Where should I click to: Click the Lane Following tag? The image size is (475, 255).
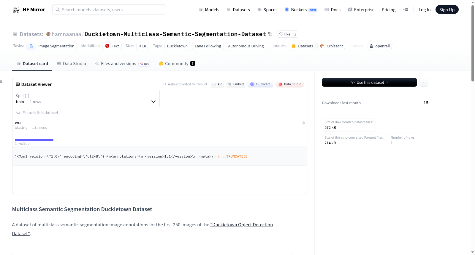click(x=208, y=46)
